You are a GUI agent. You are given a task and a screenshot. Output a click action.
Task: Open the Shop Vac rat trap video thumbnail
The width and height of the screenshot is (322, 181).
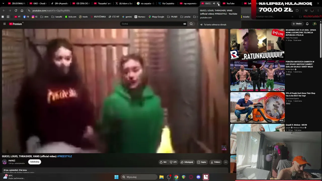pyautogui.click(x=257, y=107)
